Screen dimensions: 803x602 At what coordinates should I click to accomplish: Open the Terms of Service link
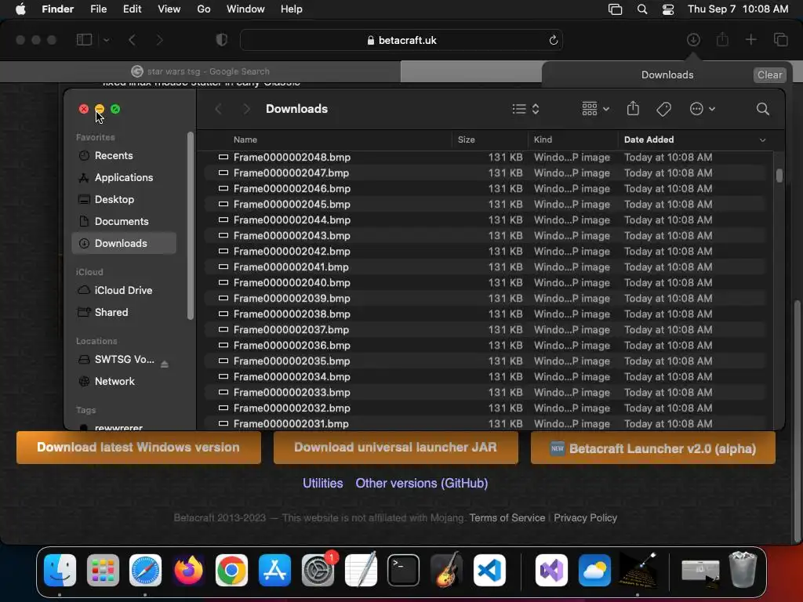pos(507,518)
